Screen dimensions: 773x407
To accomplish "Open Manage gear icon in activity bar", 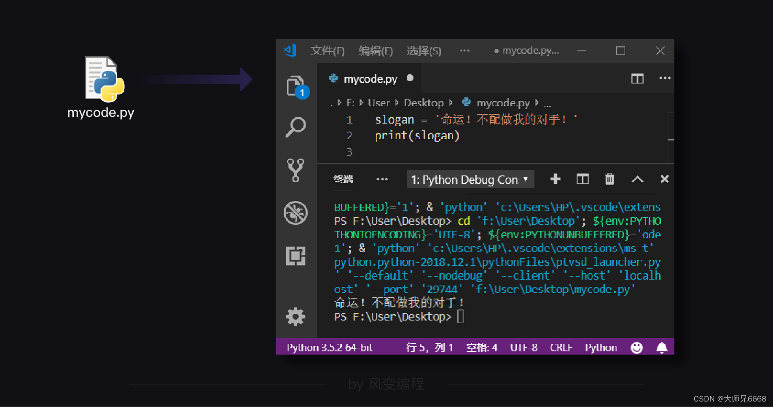I will [x=295, y=316].
